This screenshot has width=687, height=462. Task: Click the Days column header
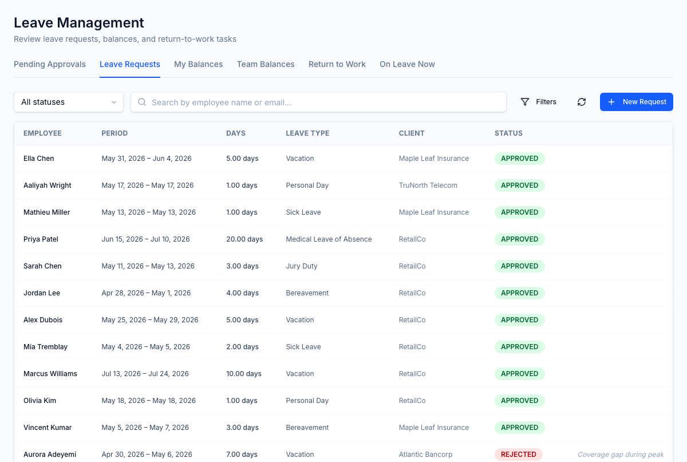(x=236, y=133)
